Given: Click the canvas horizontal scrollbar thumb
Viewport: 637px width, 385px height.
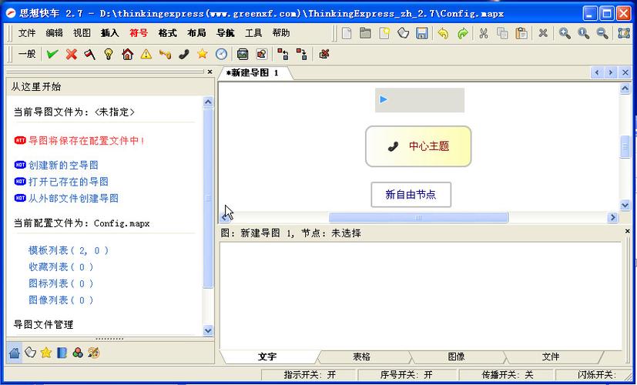Looking at the screenshot, I should (418, 218).
